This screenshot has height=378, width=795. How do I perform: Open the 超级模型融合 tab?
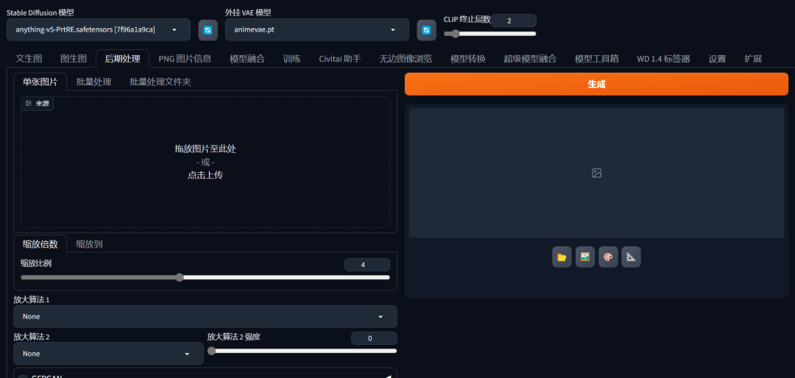(530, 59)
